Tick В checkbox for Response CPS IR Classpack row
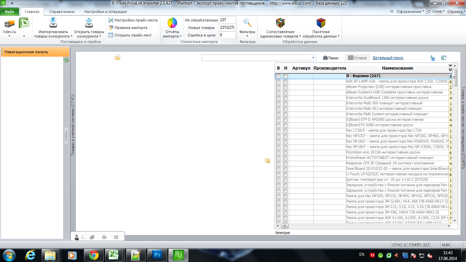The image size is (466, 262). 278,163
